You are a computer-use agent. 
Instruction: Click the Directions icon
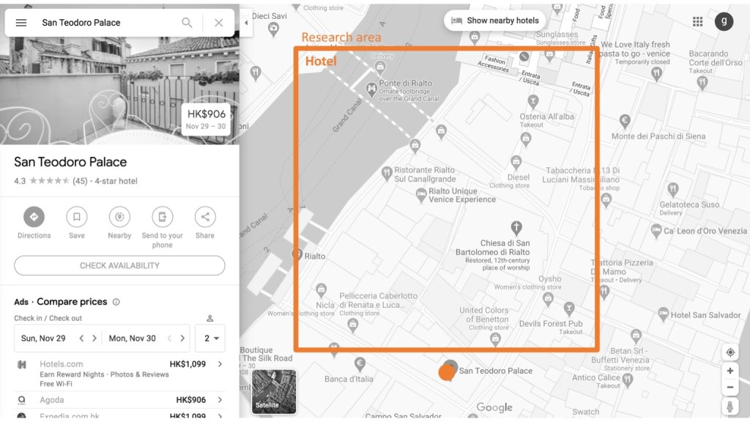34,217
